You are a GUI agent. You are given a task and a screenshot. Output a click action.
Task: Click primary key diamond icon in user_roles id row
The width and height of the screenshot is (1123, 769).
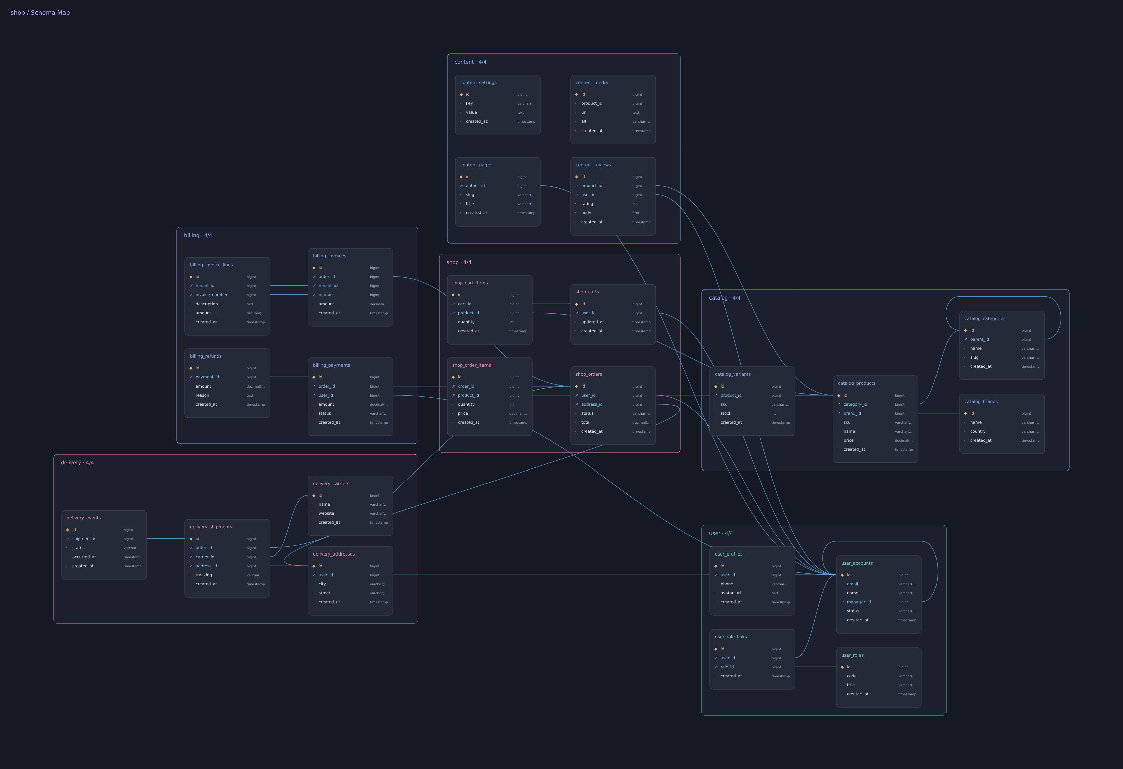pos(842,667)
